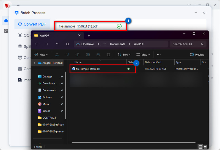Click the AcePDF app logo in title bar

(x=7, y=5)
